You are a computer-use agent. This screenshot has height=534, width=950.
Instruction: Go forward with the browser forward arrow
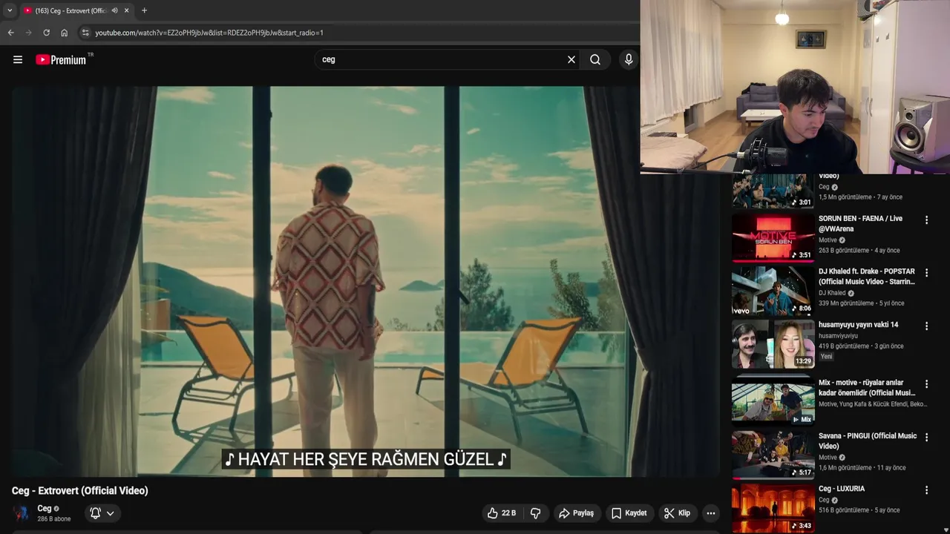(28, 33)
